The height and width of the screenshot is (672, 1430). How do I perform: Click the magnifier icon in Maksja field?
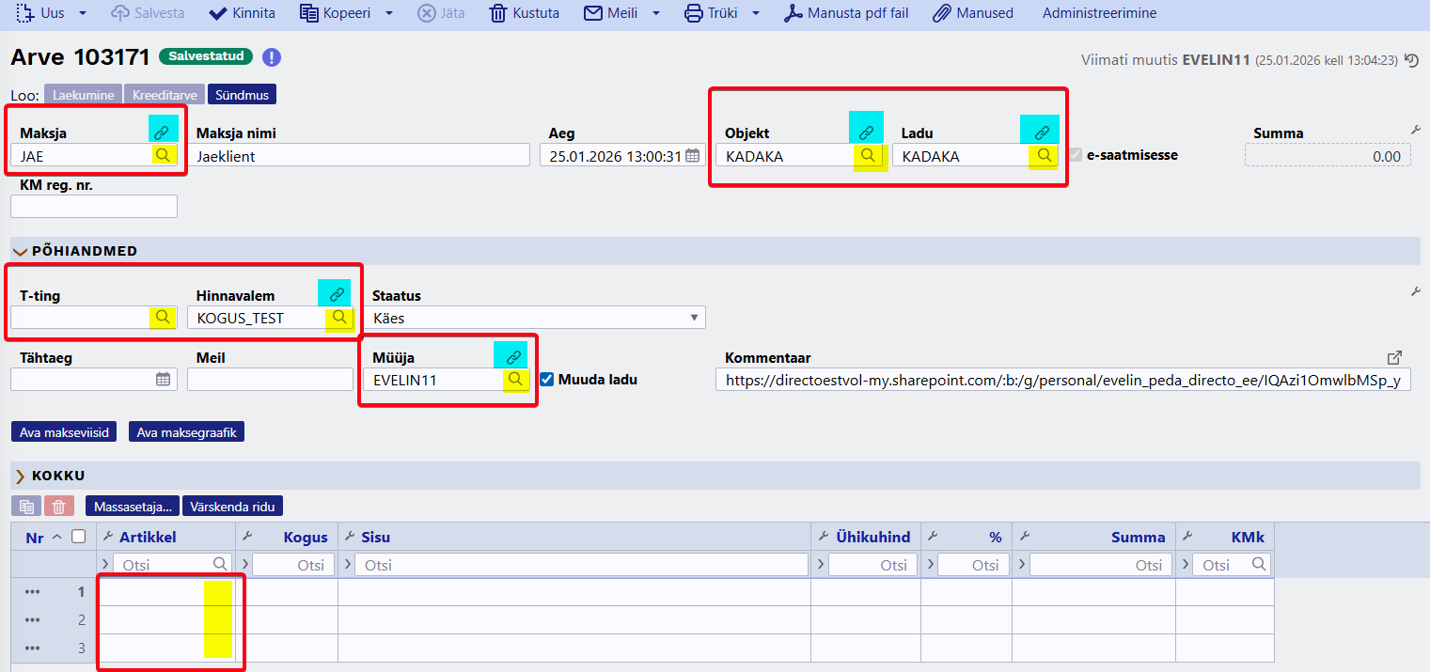tap(164, 155)
